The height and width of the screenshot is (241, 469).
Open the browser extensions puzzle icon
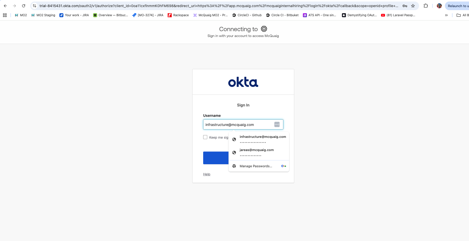click(426, 6)
